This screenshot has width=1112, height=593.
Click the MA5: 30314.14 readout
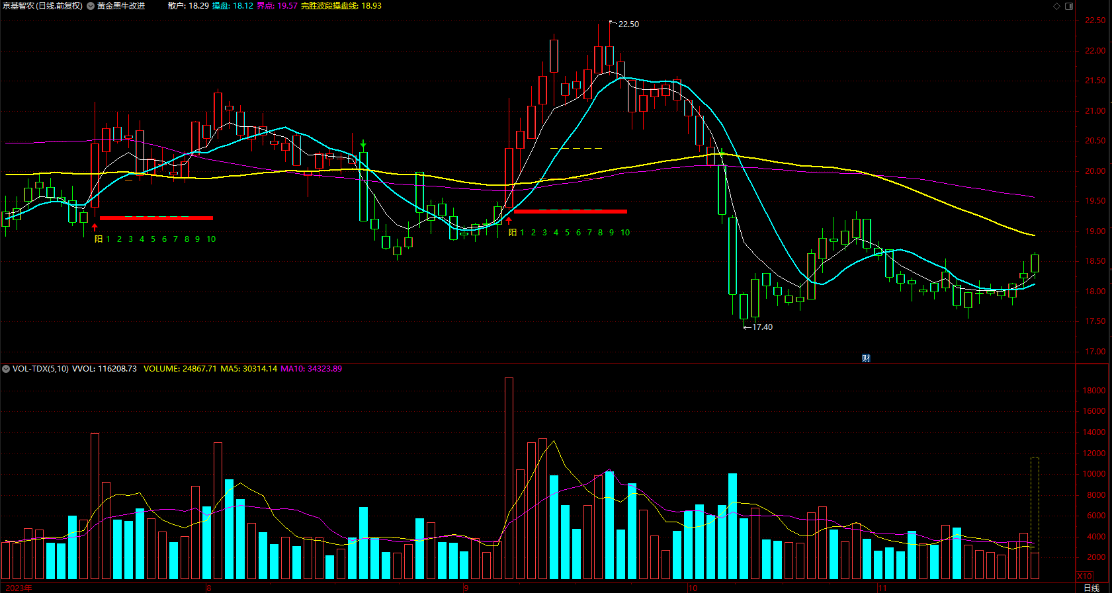(x=249, y=369)
